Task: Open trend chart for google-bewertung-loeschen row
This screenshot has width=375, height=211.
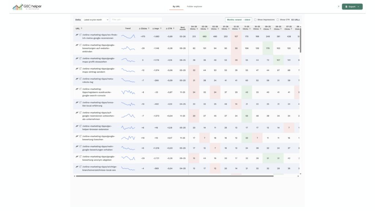Action: (x=77, y=136)
